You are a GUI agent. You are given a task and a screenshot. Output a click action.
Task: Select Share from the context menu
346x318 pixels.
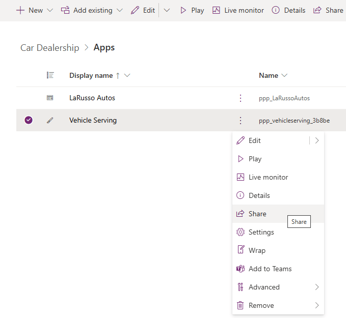pyautogui.click(x=257, y=214)
